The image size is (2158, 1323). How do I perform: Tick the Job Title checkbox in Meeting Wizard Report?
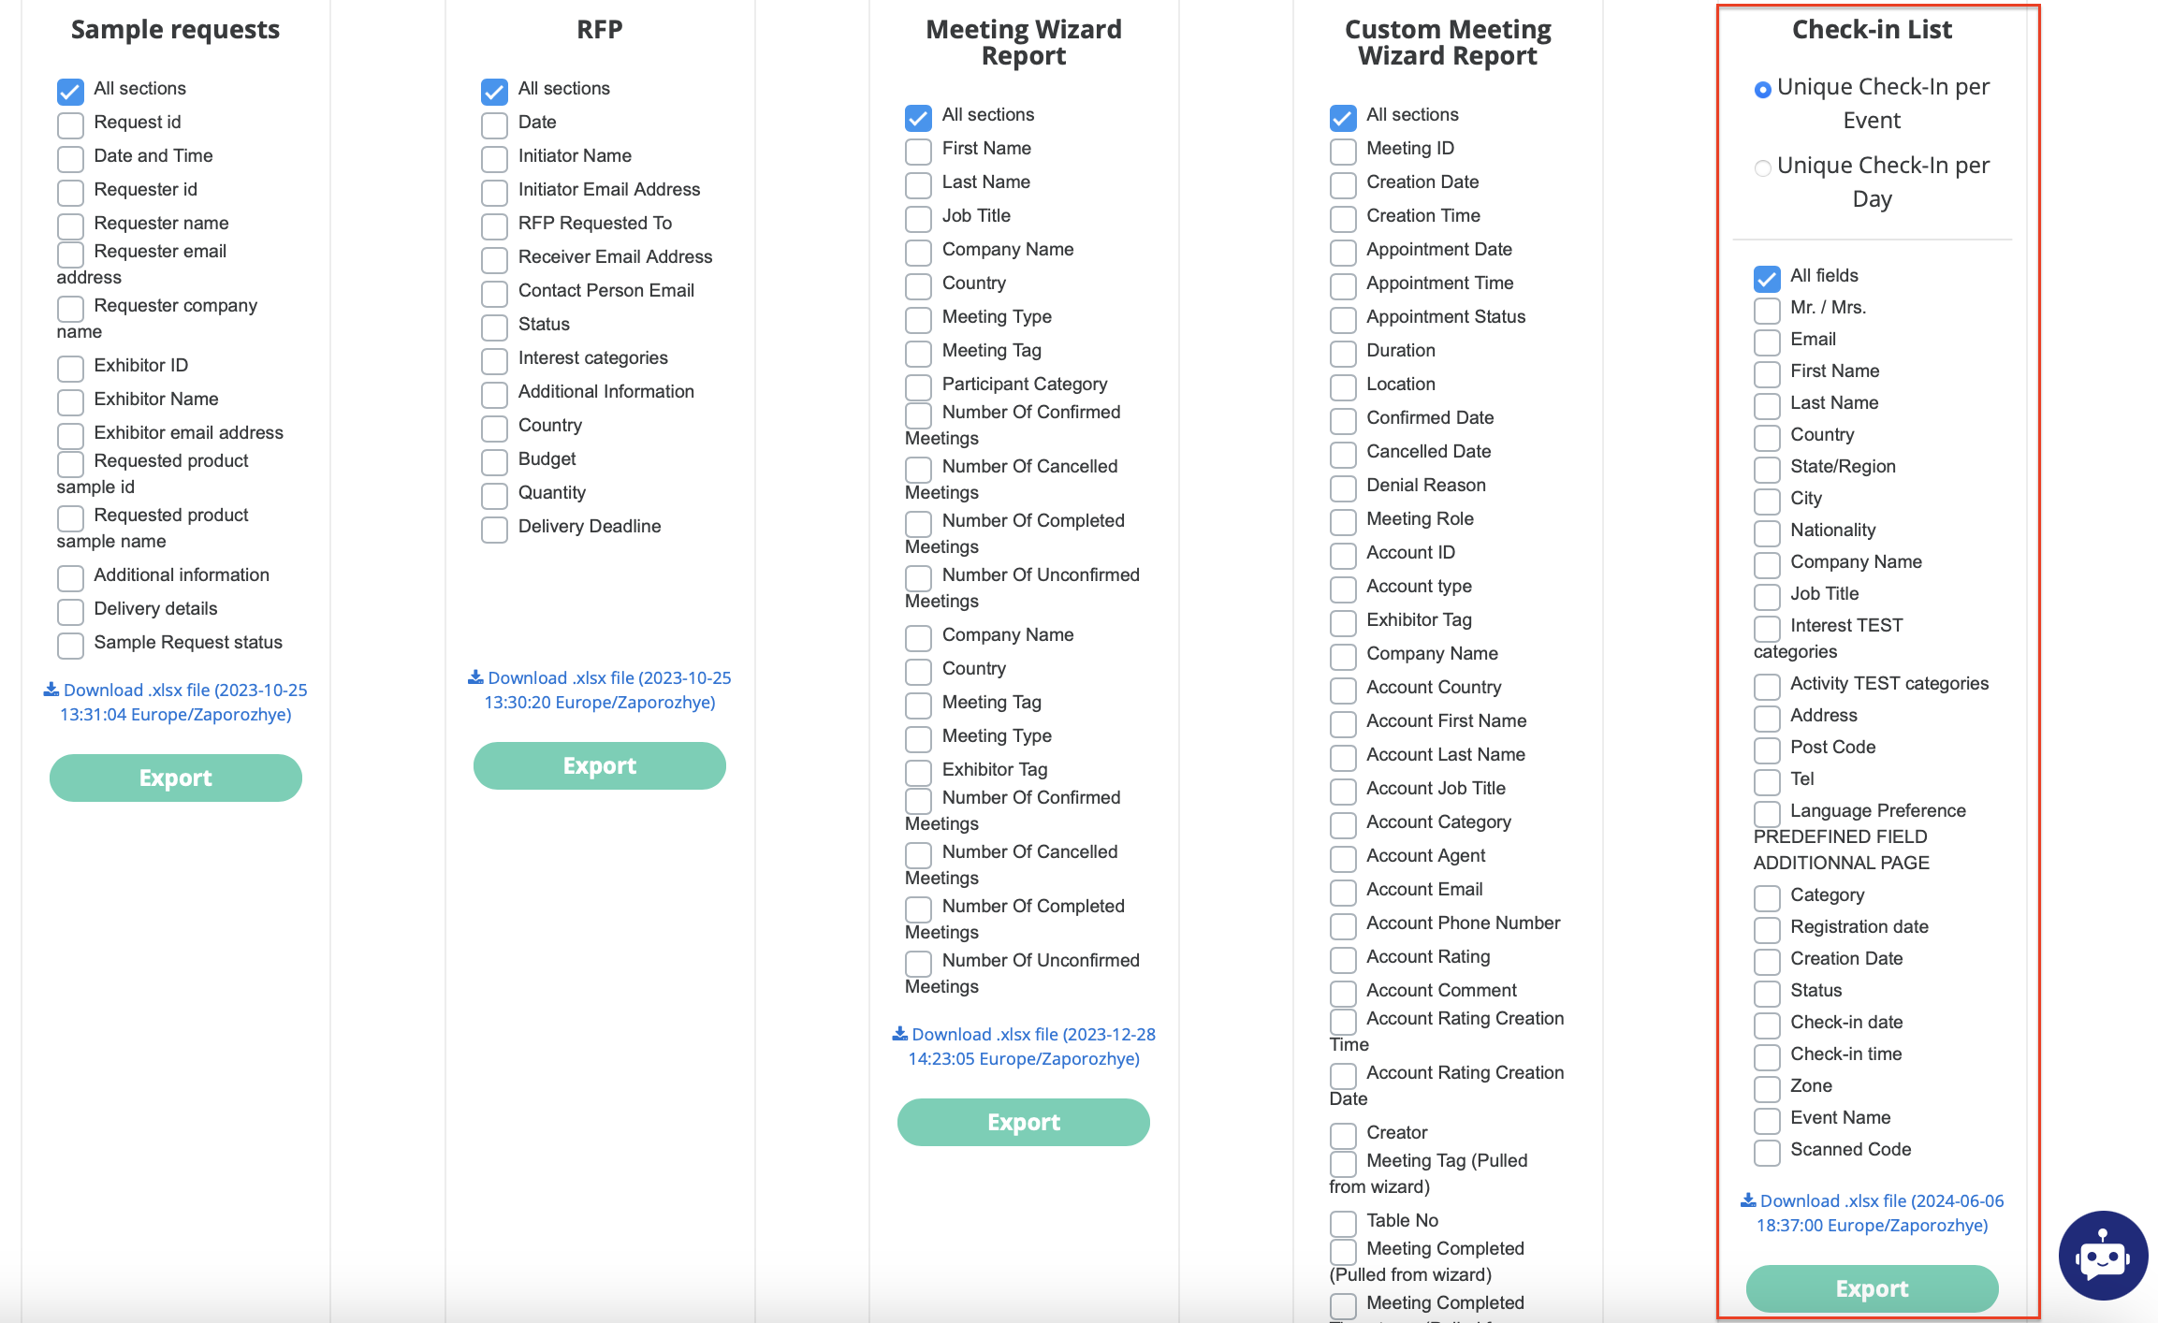(x=918, y=218)
